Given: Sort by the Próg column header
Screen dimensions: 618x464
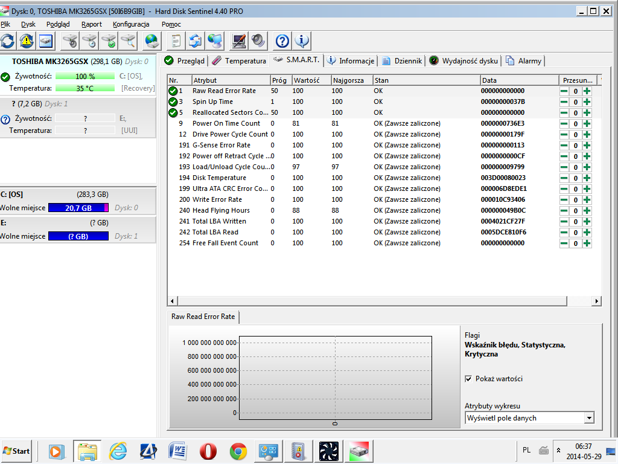Looking at the screenshot, I should (281, 80).
